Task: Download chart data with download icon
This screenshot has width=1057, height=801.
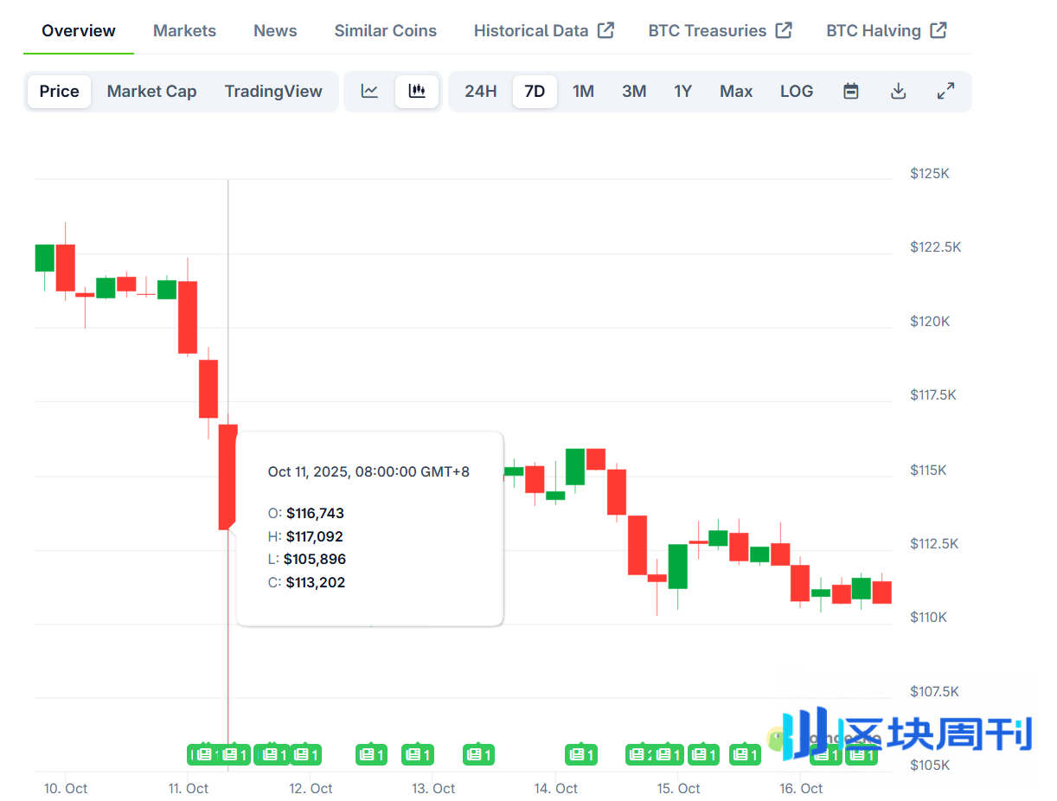Action: [x=899, y=92]
